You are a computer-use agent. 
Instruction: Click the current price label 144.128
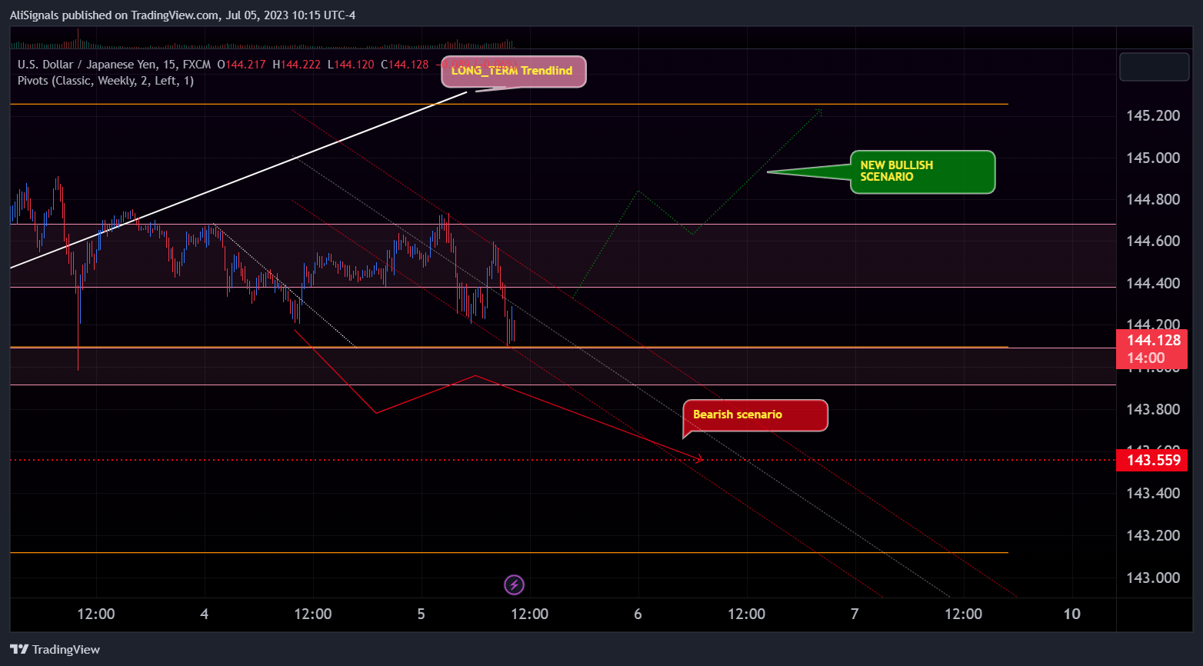[x=1153, y=349]
